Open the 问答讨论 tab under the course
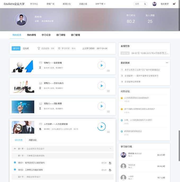The image size is (180, 182). tap(33, 140)
